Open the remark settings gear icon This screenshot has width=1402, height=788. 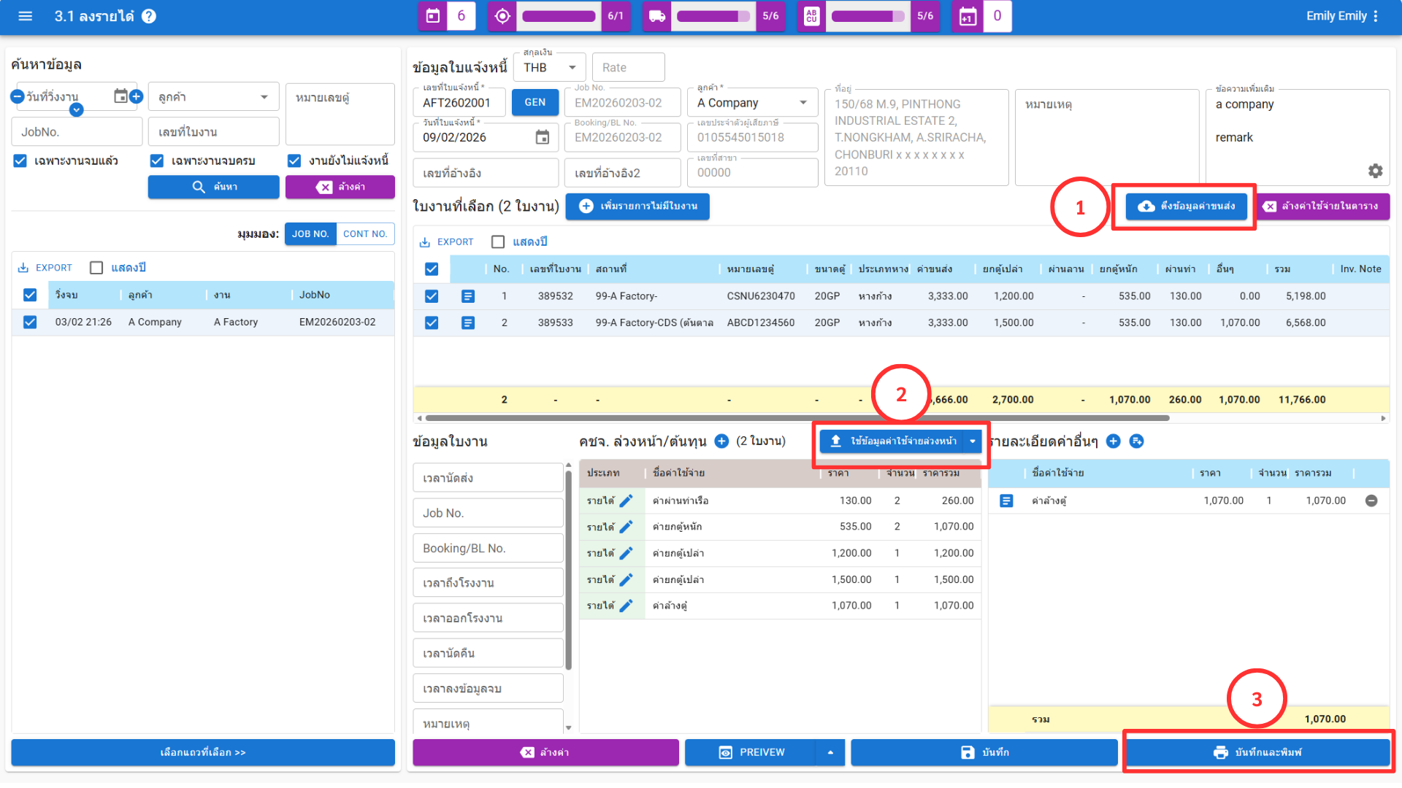(x=1375, y=171)
